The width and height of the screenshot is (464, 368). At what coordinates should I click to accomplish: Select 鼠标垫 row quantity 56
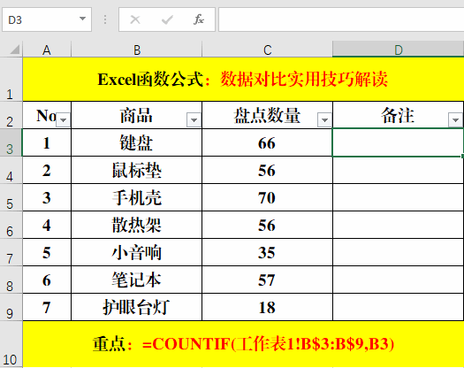(x=267, y=170)
